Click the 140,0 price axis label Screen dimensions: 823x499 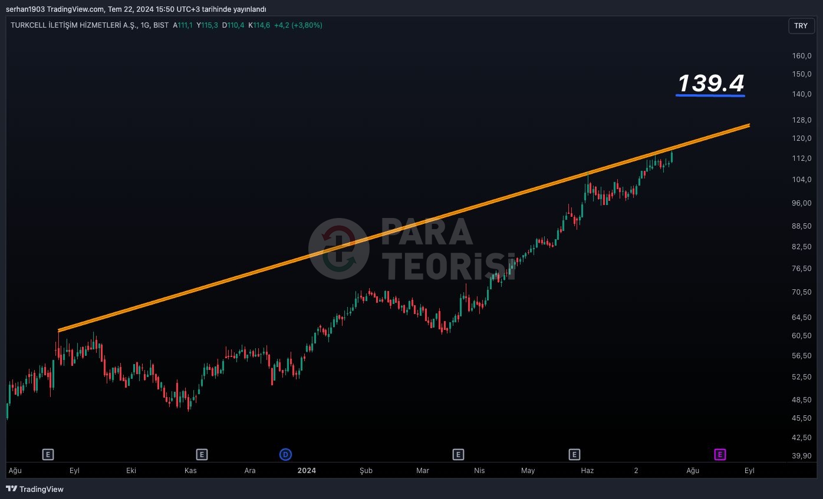coord(802,94)
